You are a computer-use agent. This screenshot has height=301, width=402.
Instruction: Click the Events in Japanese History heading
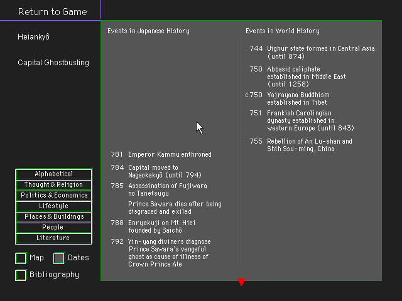pyautogui.click(x=148, y=31)
